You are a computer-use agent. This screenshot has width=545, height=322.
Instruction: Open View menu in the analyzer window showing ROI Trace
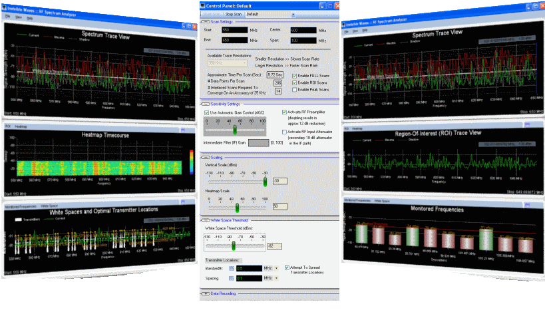click(355, 31)
